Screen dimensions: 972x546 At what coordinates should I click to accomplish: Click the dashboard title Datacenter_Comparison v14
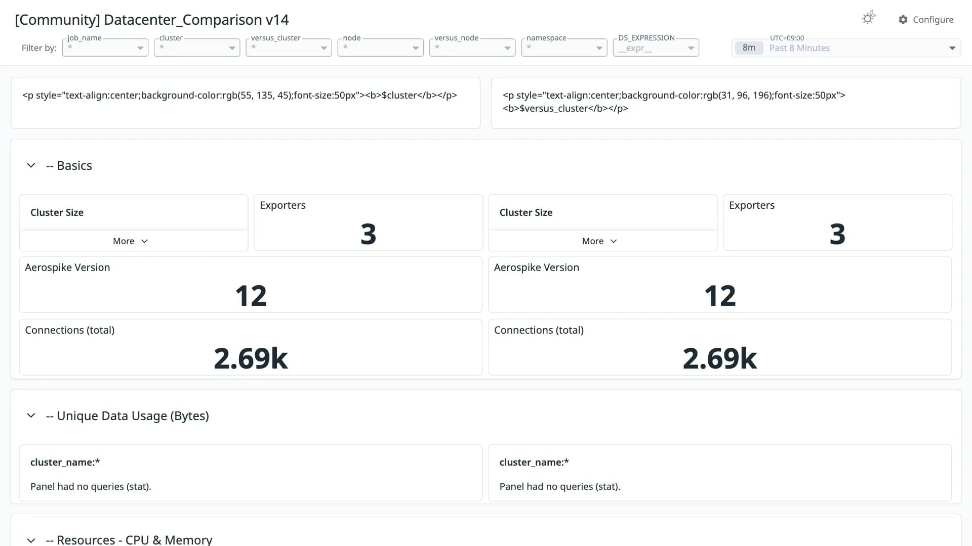(x=152, y=20)
